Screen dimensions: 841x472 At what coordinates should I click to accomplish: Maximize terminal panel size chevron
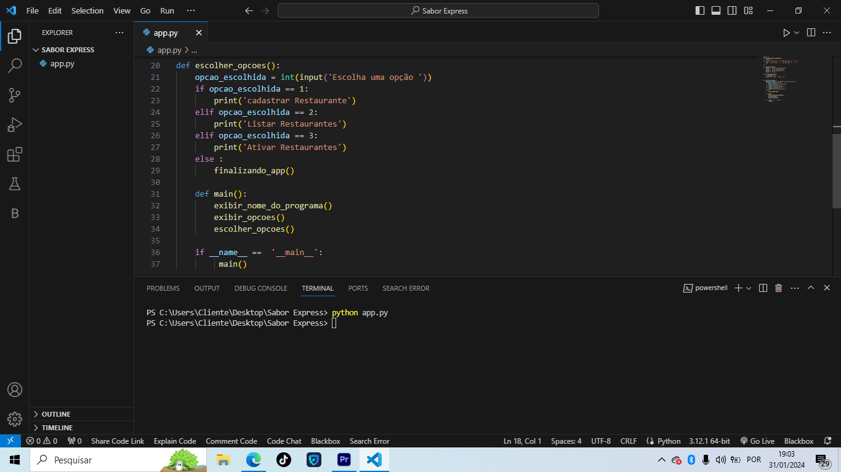(x=811, y=288)
